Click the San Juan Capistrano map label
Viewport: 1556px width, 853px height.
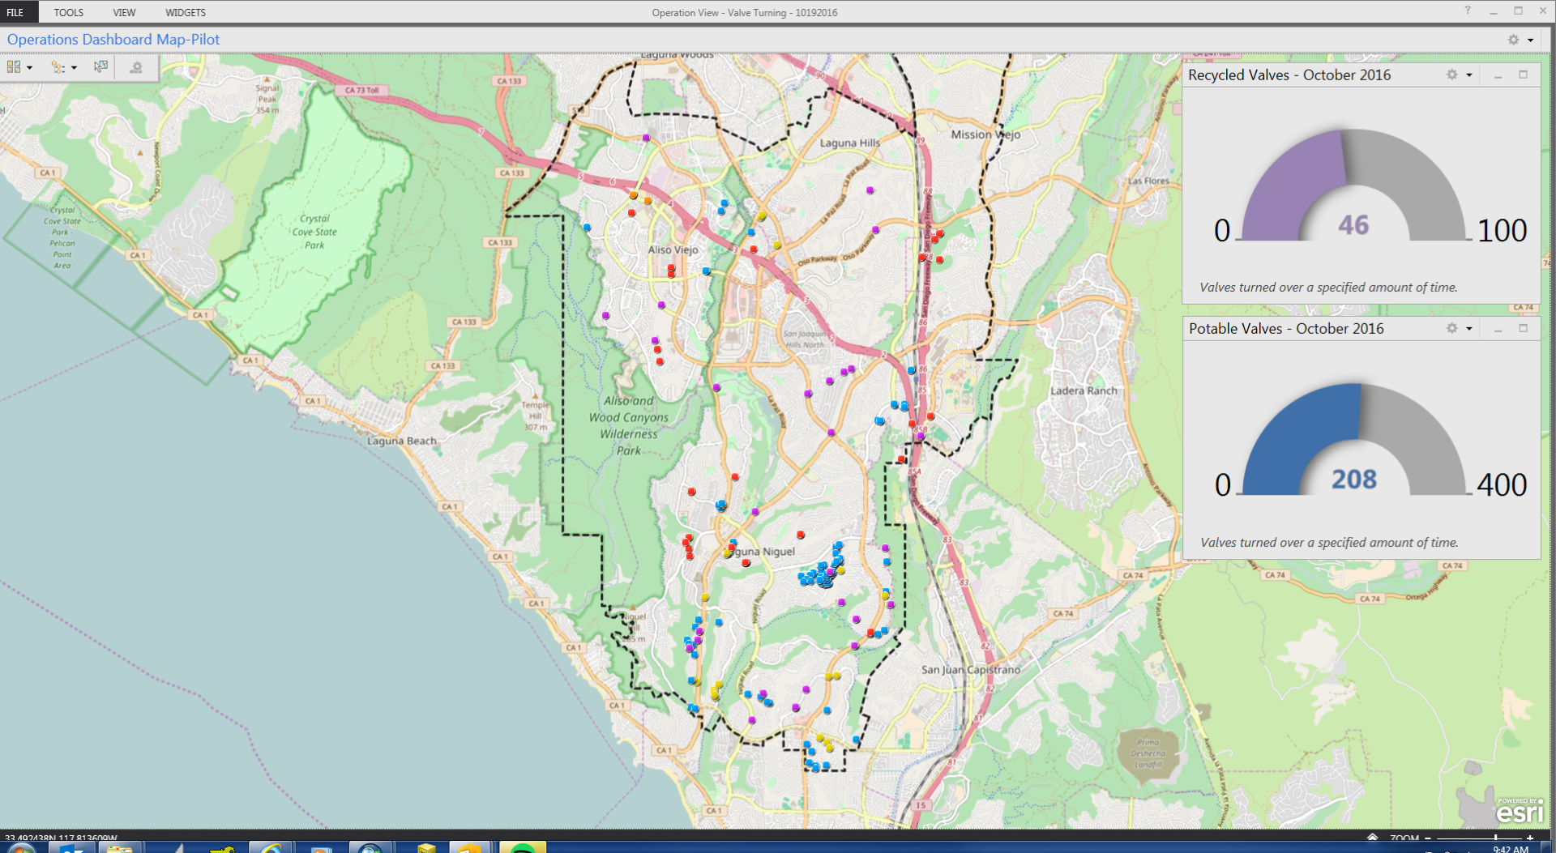point(971,670)
